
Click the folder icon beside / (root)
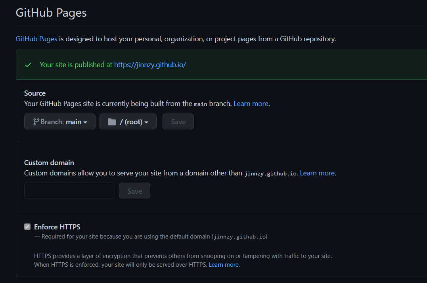pyautogui.click(x=112, y=122)
